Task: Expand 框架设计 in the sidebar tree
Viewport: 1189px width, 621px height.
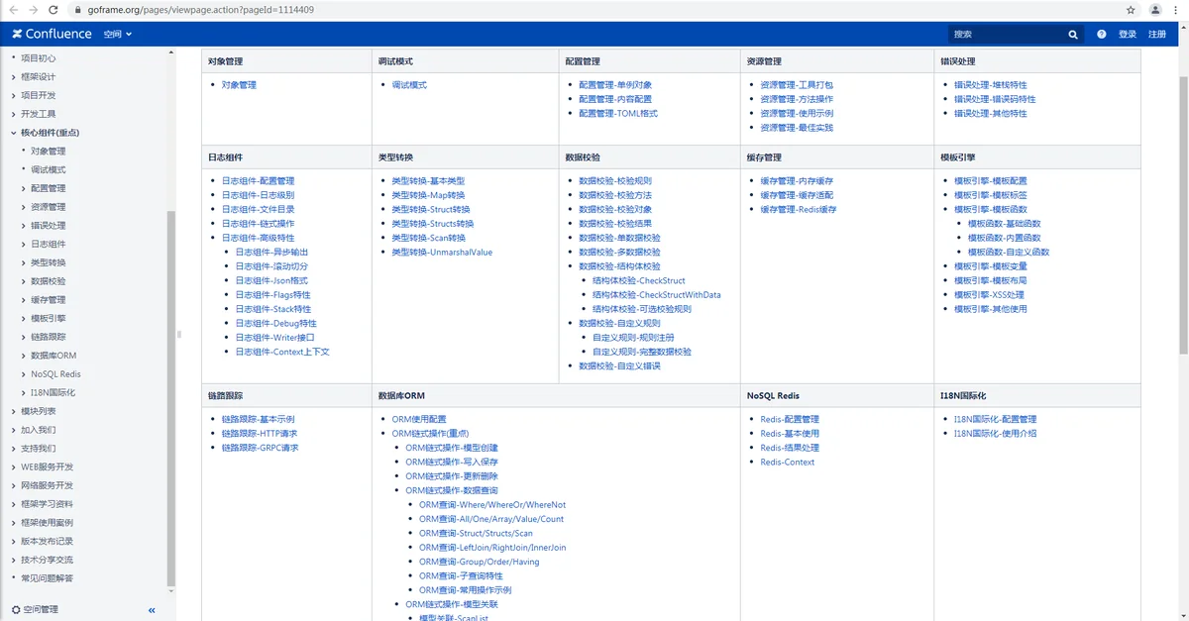Action: tap(14, 77)
